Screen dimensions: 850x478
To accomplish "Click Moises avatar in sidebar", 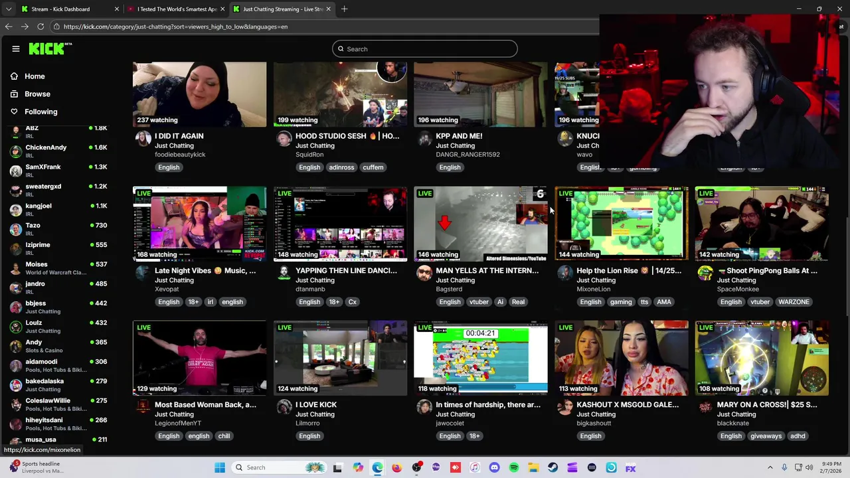I will coord(15,268).
